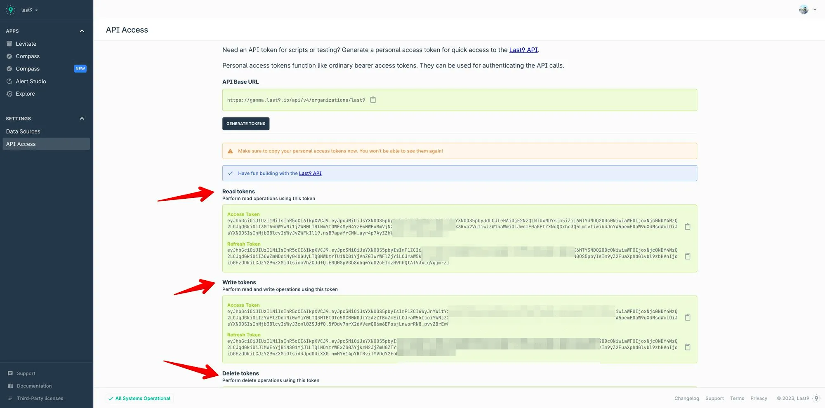This screenshot has height=408, width=825.
Task: Collapse the APPS section chevron
Action: point(82,31)
